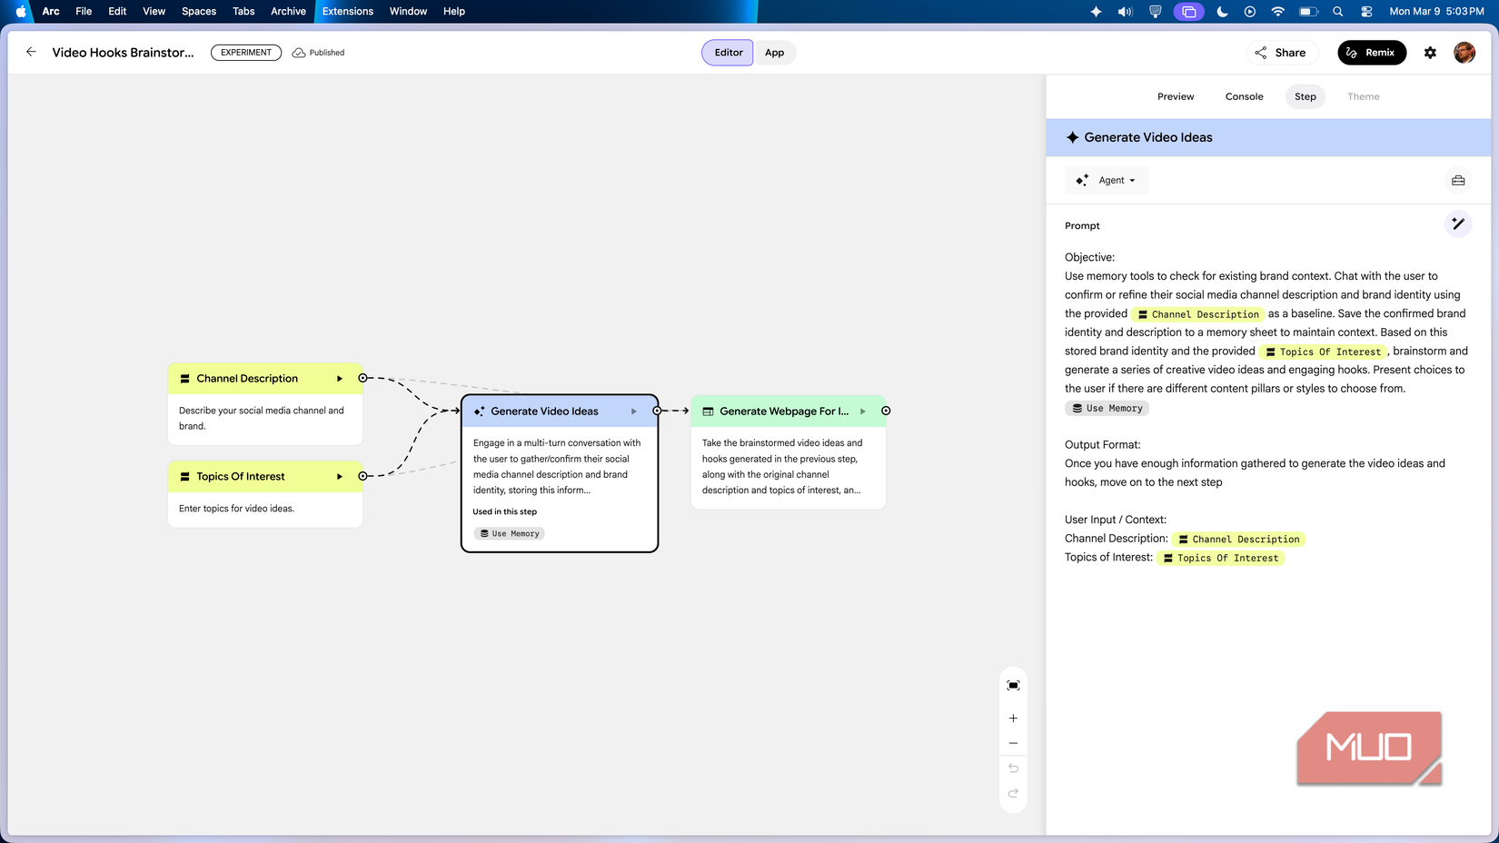This screenshot has width=1499, height=843.
Task: Click the EXPERIMENT badge
Action: pyautogui.click(x=246, y=53)
